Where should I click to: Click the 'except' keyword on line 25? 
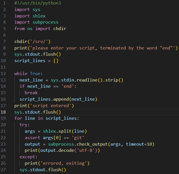tap(27, 157)
